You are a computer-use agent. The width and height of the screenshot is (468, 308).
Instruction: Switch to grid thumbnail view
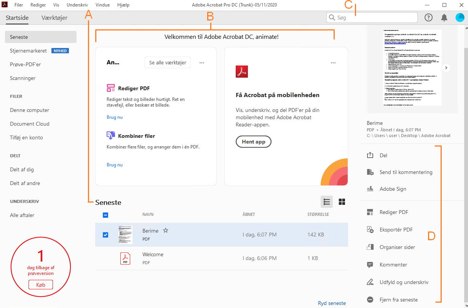[342, 202]
